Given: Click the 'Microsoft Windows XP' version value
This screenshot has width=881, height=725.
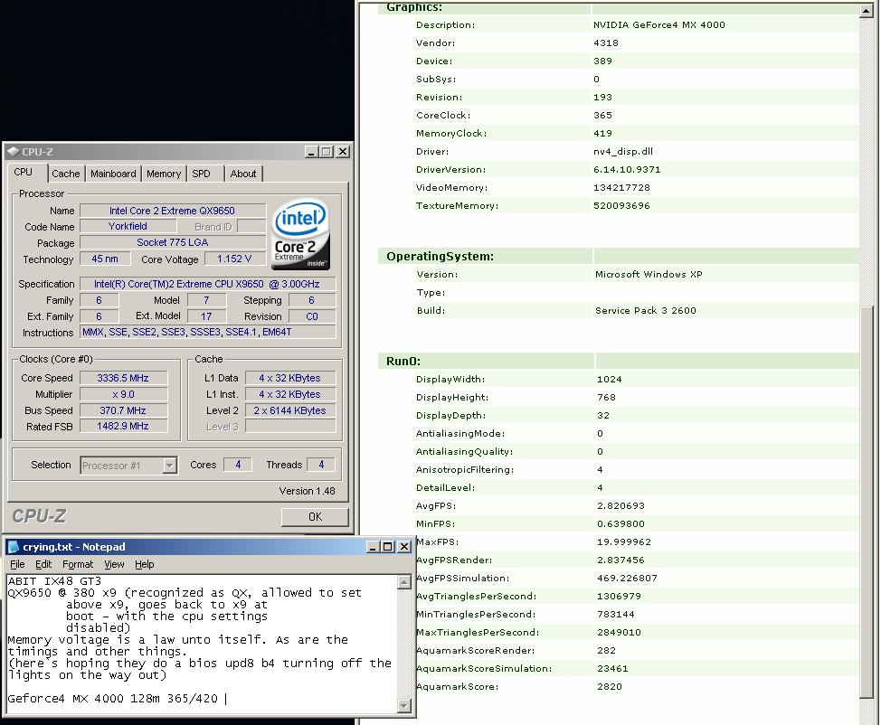Looking at the screenshot, I should [x=649, y=275].
